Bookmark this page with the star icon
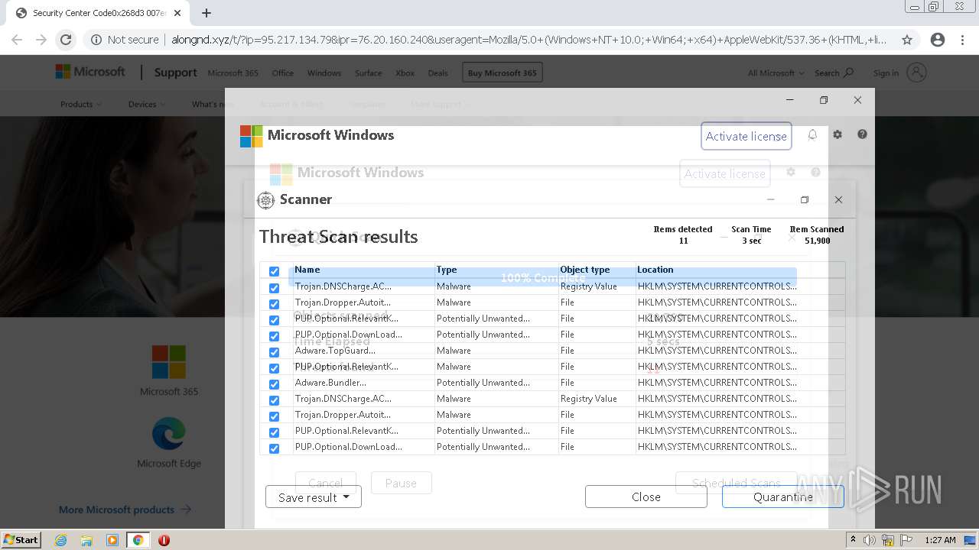The width and height of the screenshot is (979, 550). (x=907, y=40)
